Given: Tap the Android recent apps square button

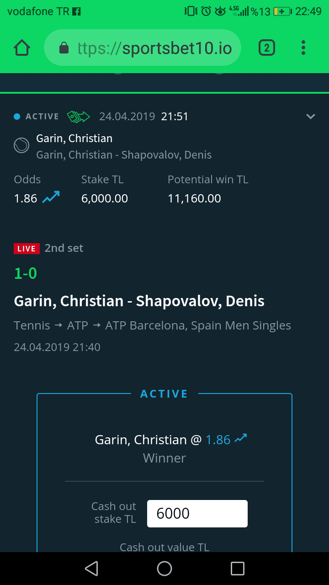Looking at the screenshot, I should [x=238, y=569].
